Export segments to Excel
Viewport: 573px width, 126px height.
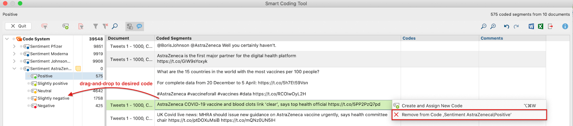tap(541, 26)
